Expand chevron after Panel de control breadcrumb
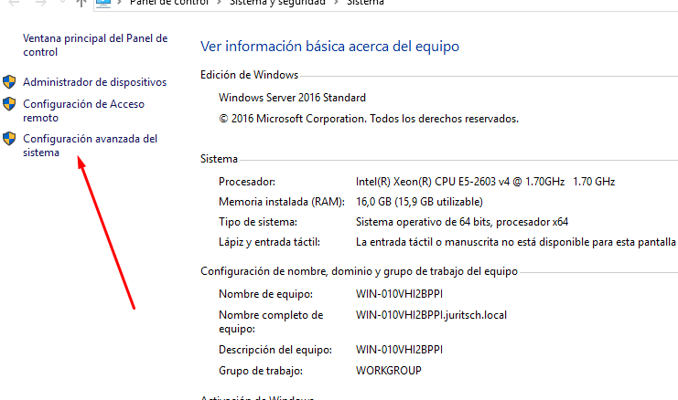 [x=220, y=3]
